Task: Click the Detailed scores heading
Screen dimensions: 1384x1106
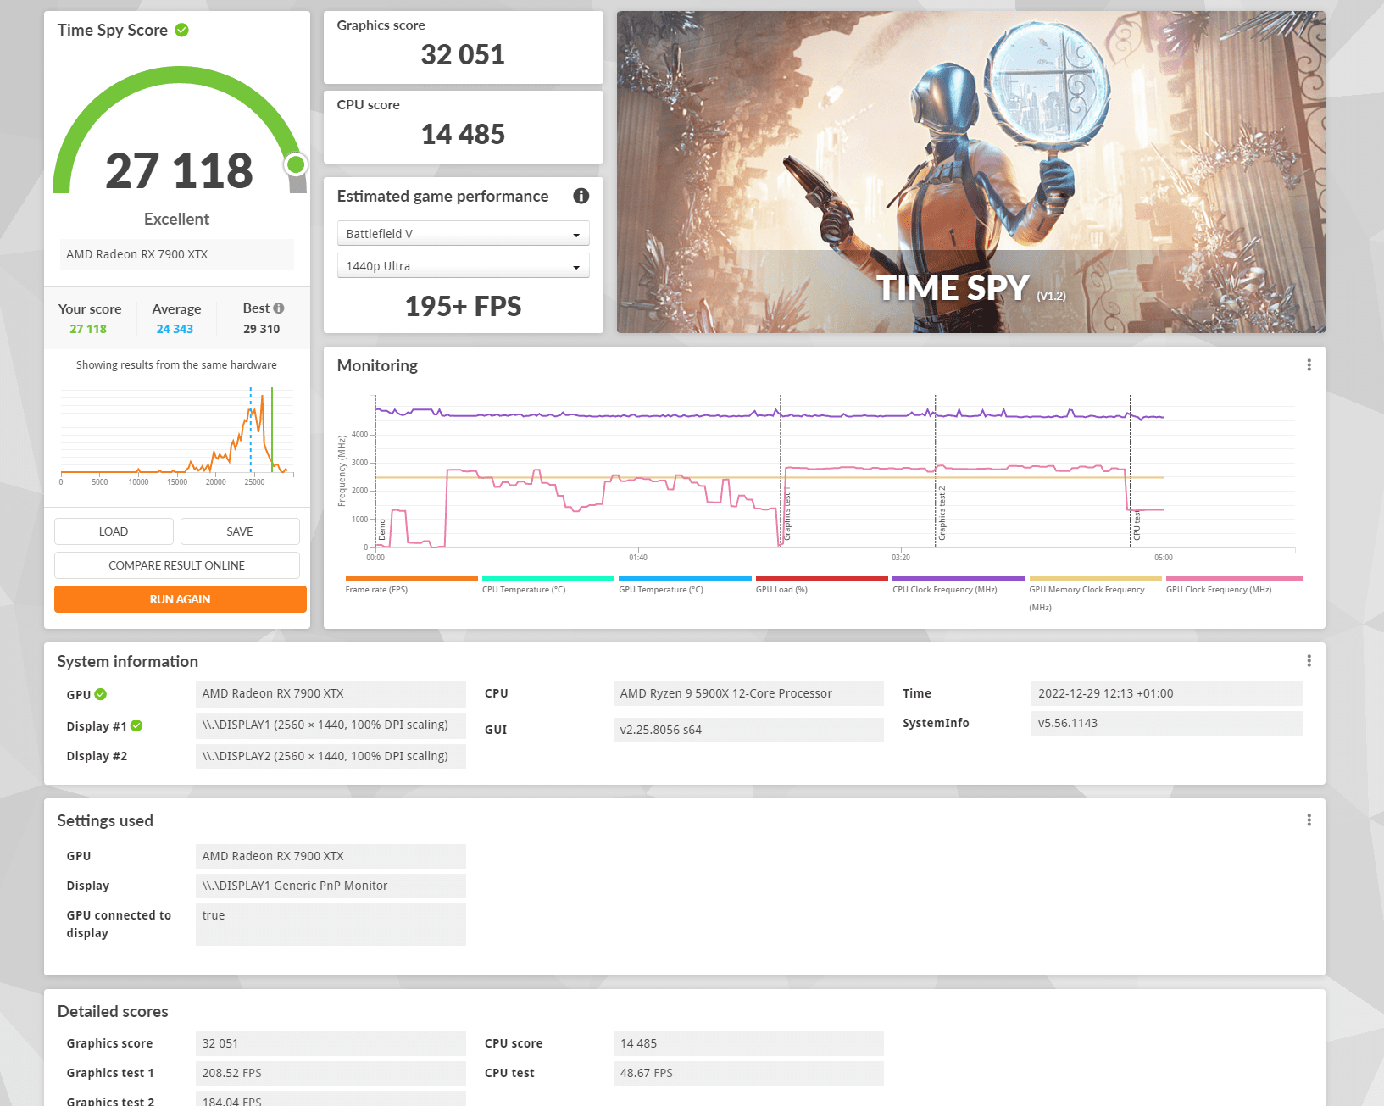Action: point(113,1011)
